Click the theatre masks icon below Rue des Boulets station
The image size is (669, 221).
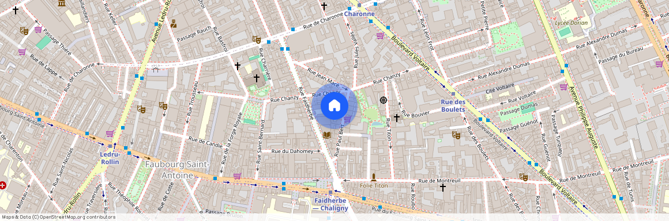click(x=456, y=135)
